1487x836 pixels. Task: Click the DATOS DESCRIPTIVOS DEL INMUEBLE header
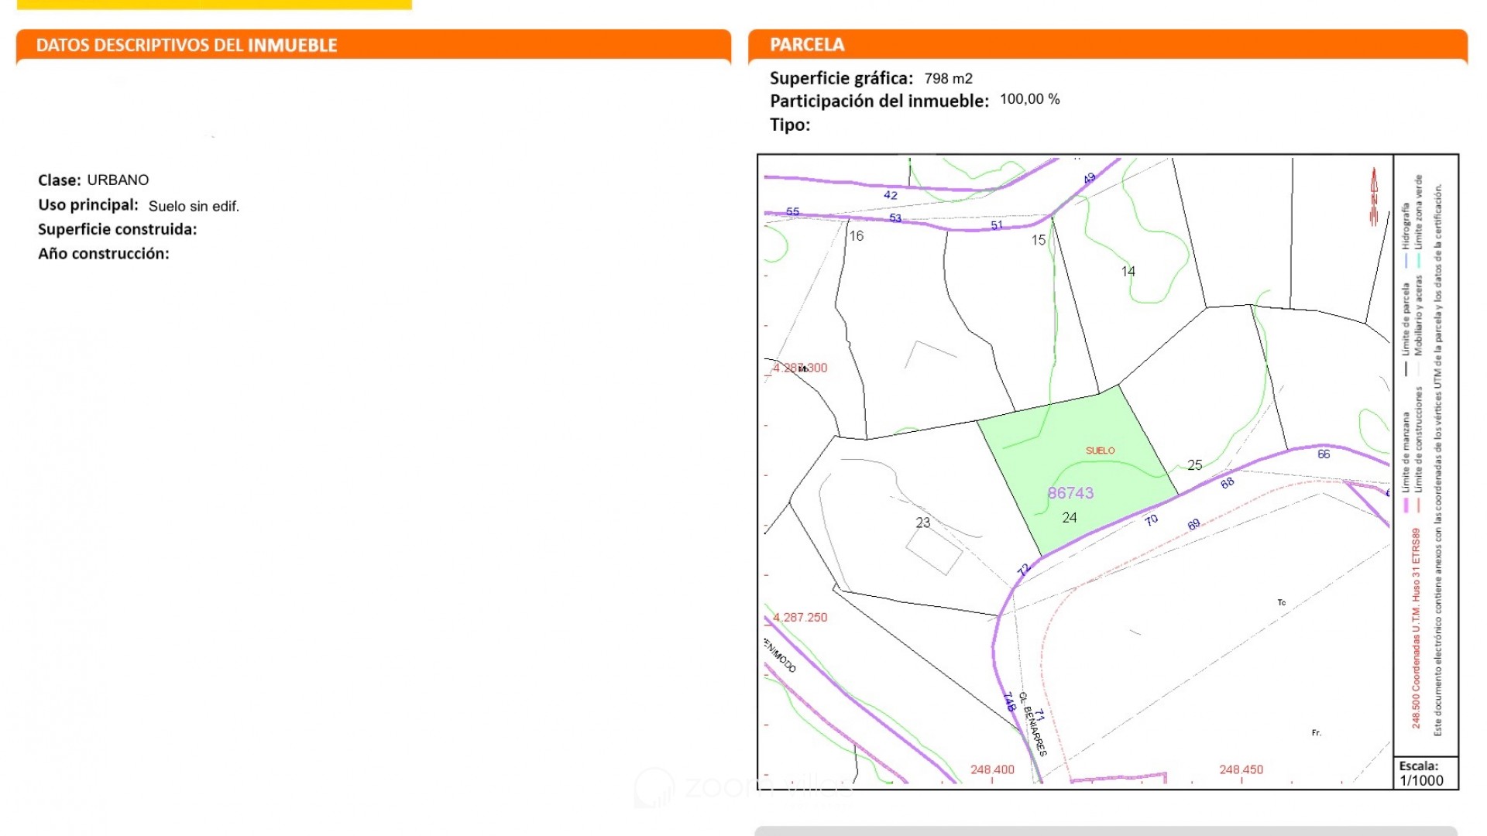pos(187,46)
